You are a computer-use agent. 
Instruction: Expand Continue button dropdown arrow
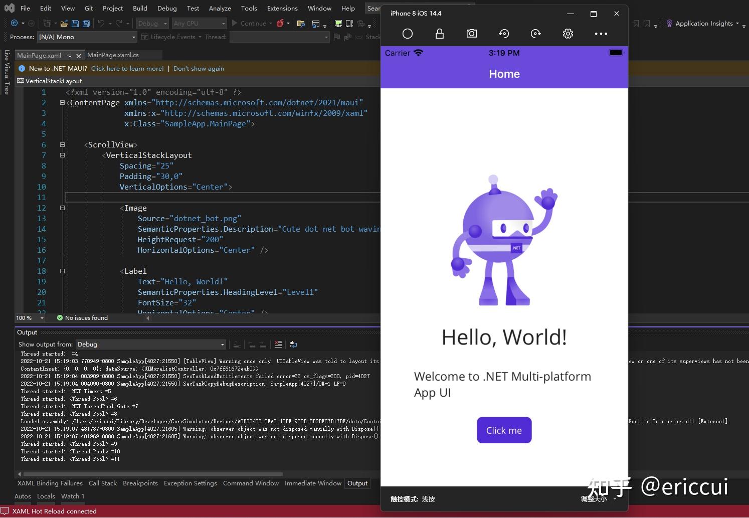[x=271, y=23]
